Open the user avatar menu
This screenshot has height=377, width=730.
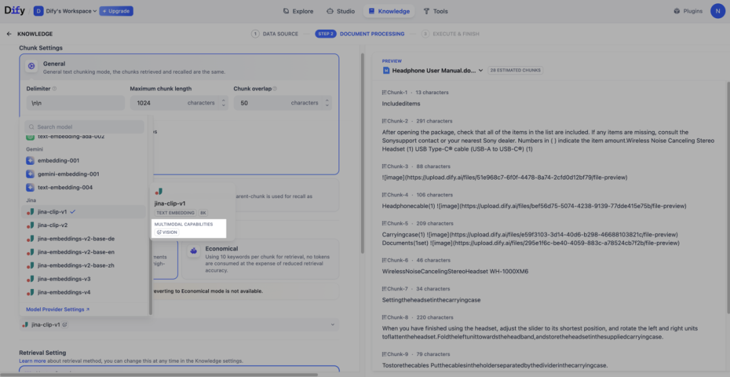[717, 11]
